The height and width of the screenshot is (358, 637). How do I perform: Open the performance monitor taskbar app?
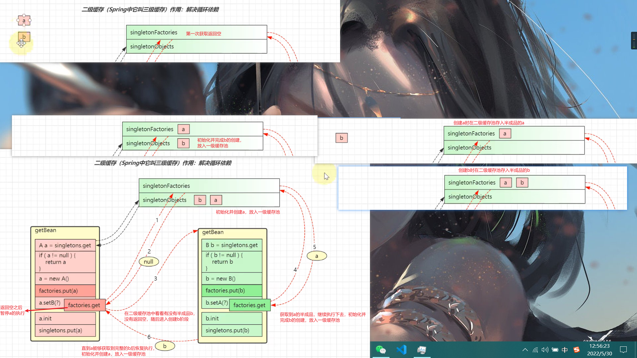click(x=422, y=350)
